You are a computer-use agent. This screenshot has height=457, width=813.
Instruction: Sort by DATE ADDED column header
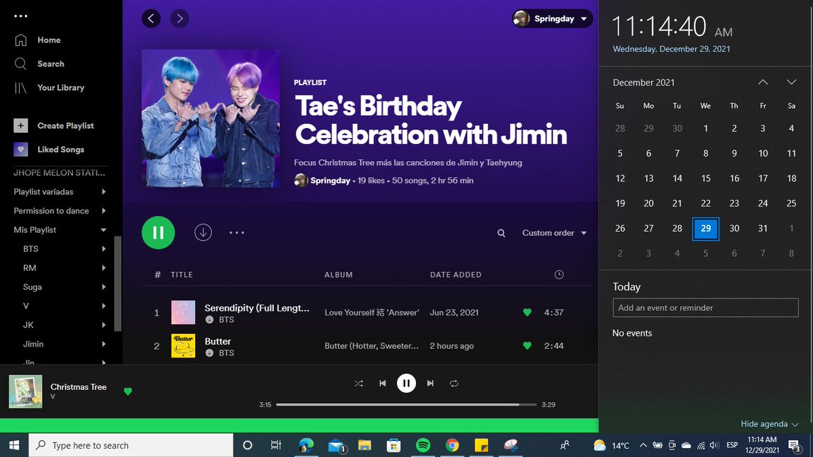point(455,275)
